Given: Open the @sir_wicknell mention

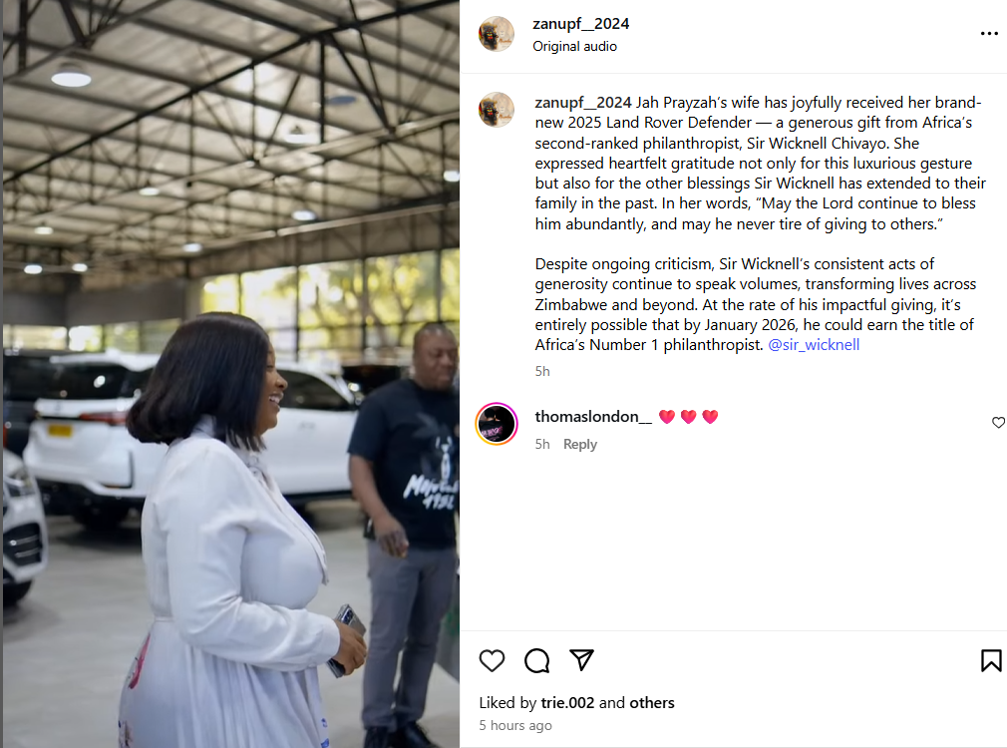Looking at the screenshot, I should (814, 345).
